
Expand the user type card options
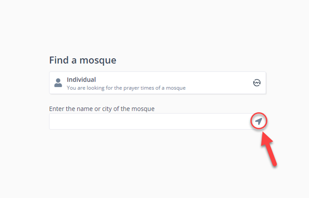pyautogui.click(x=257, y=83)
